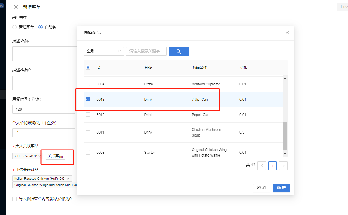Click the 取消 cancel button
Image resolution: width=348 pixels, height=215 pixels.
(x=262, y=188)
